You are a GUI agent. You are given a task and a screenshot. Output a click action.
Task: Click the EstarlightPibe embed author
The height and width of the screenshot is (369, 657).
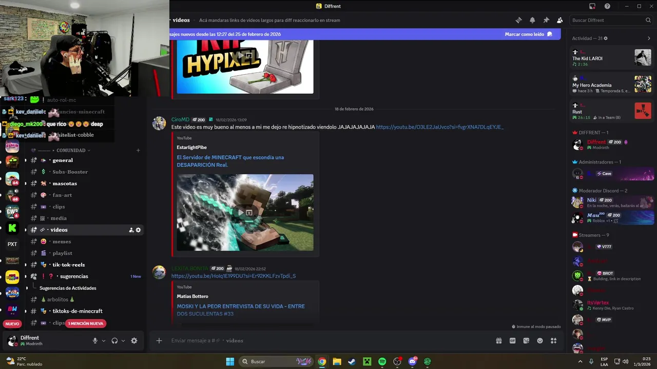pos(191,148)
